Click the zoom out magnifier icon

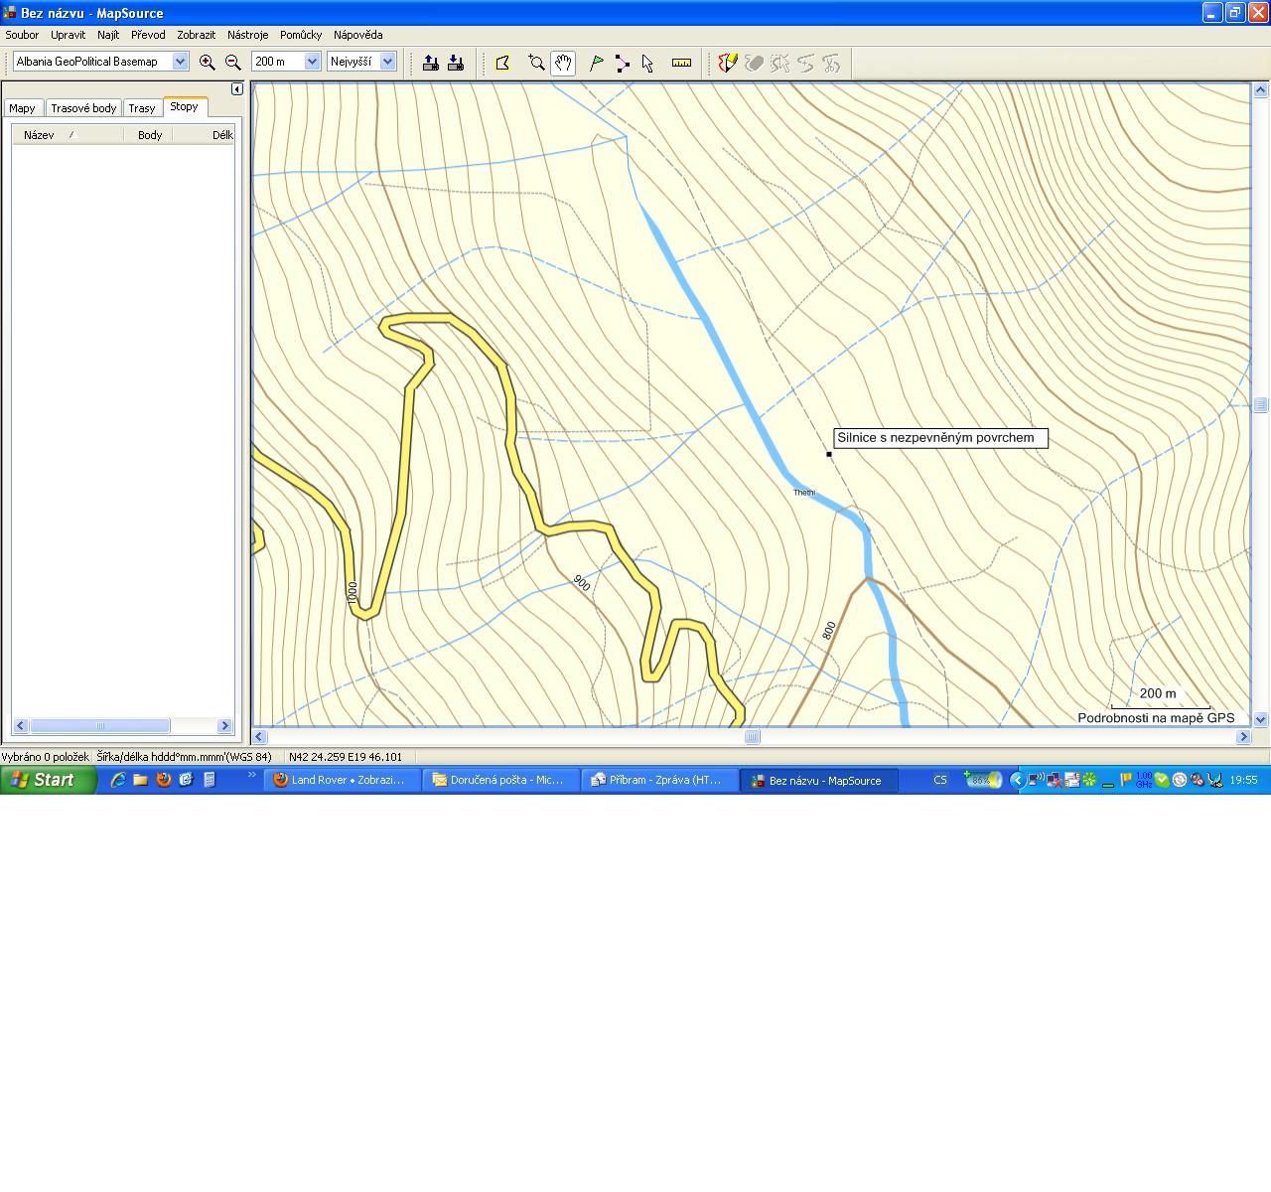(x=232, y=62)
